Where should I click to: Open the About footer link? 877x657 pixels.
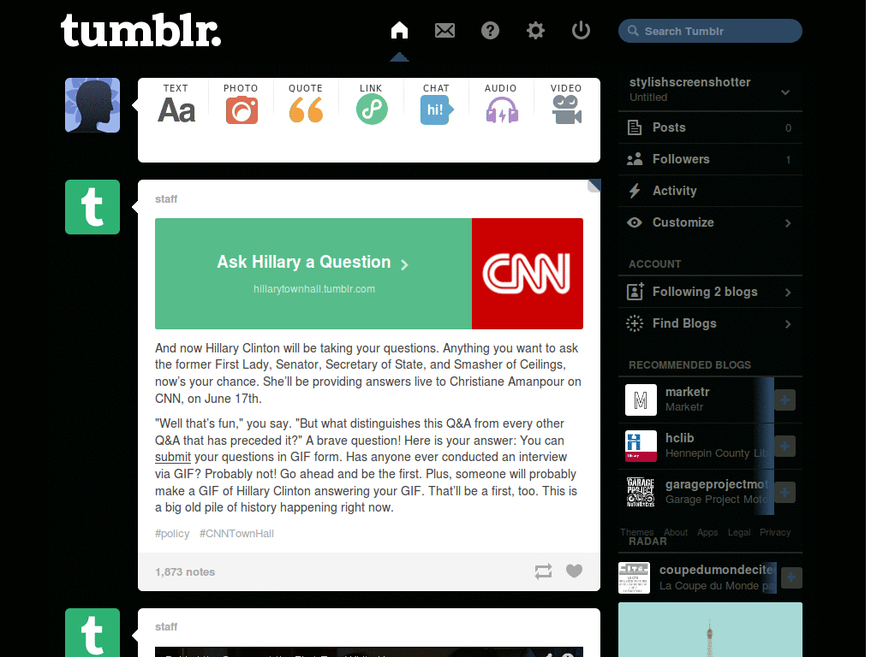[x=676, y=532]
